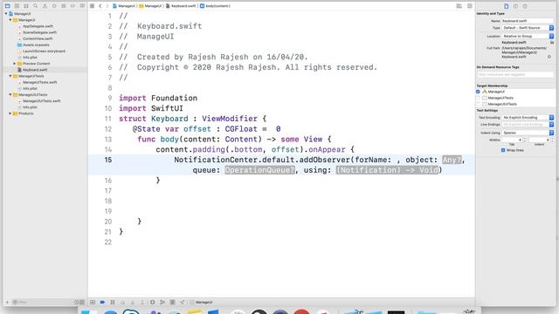Open the Symbol navigator
Image resolution: width=559 pixels, height=314 pixels.
[x=26, y=6]
